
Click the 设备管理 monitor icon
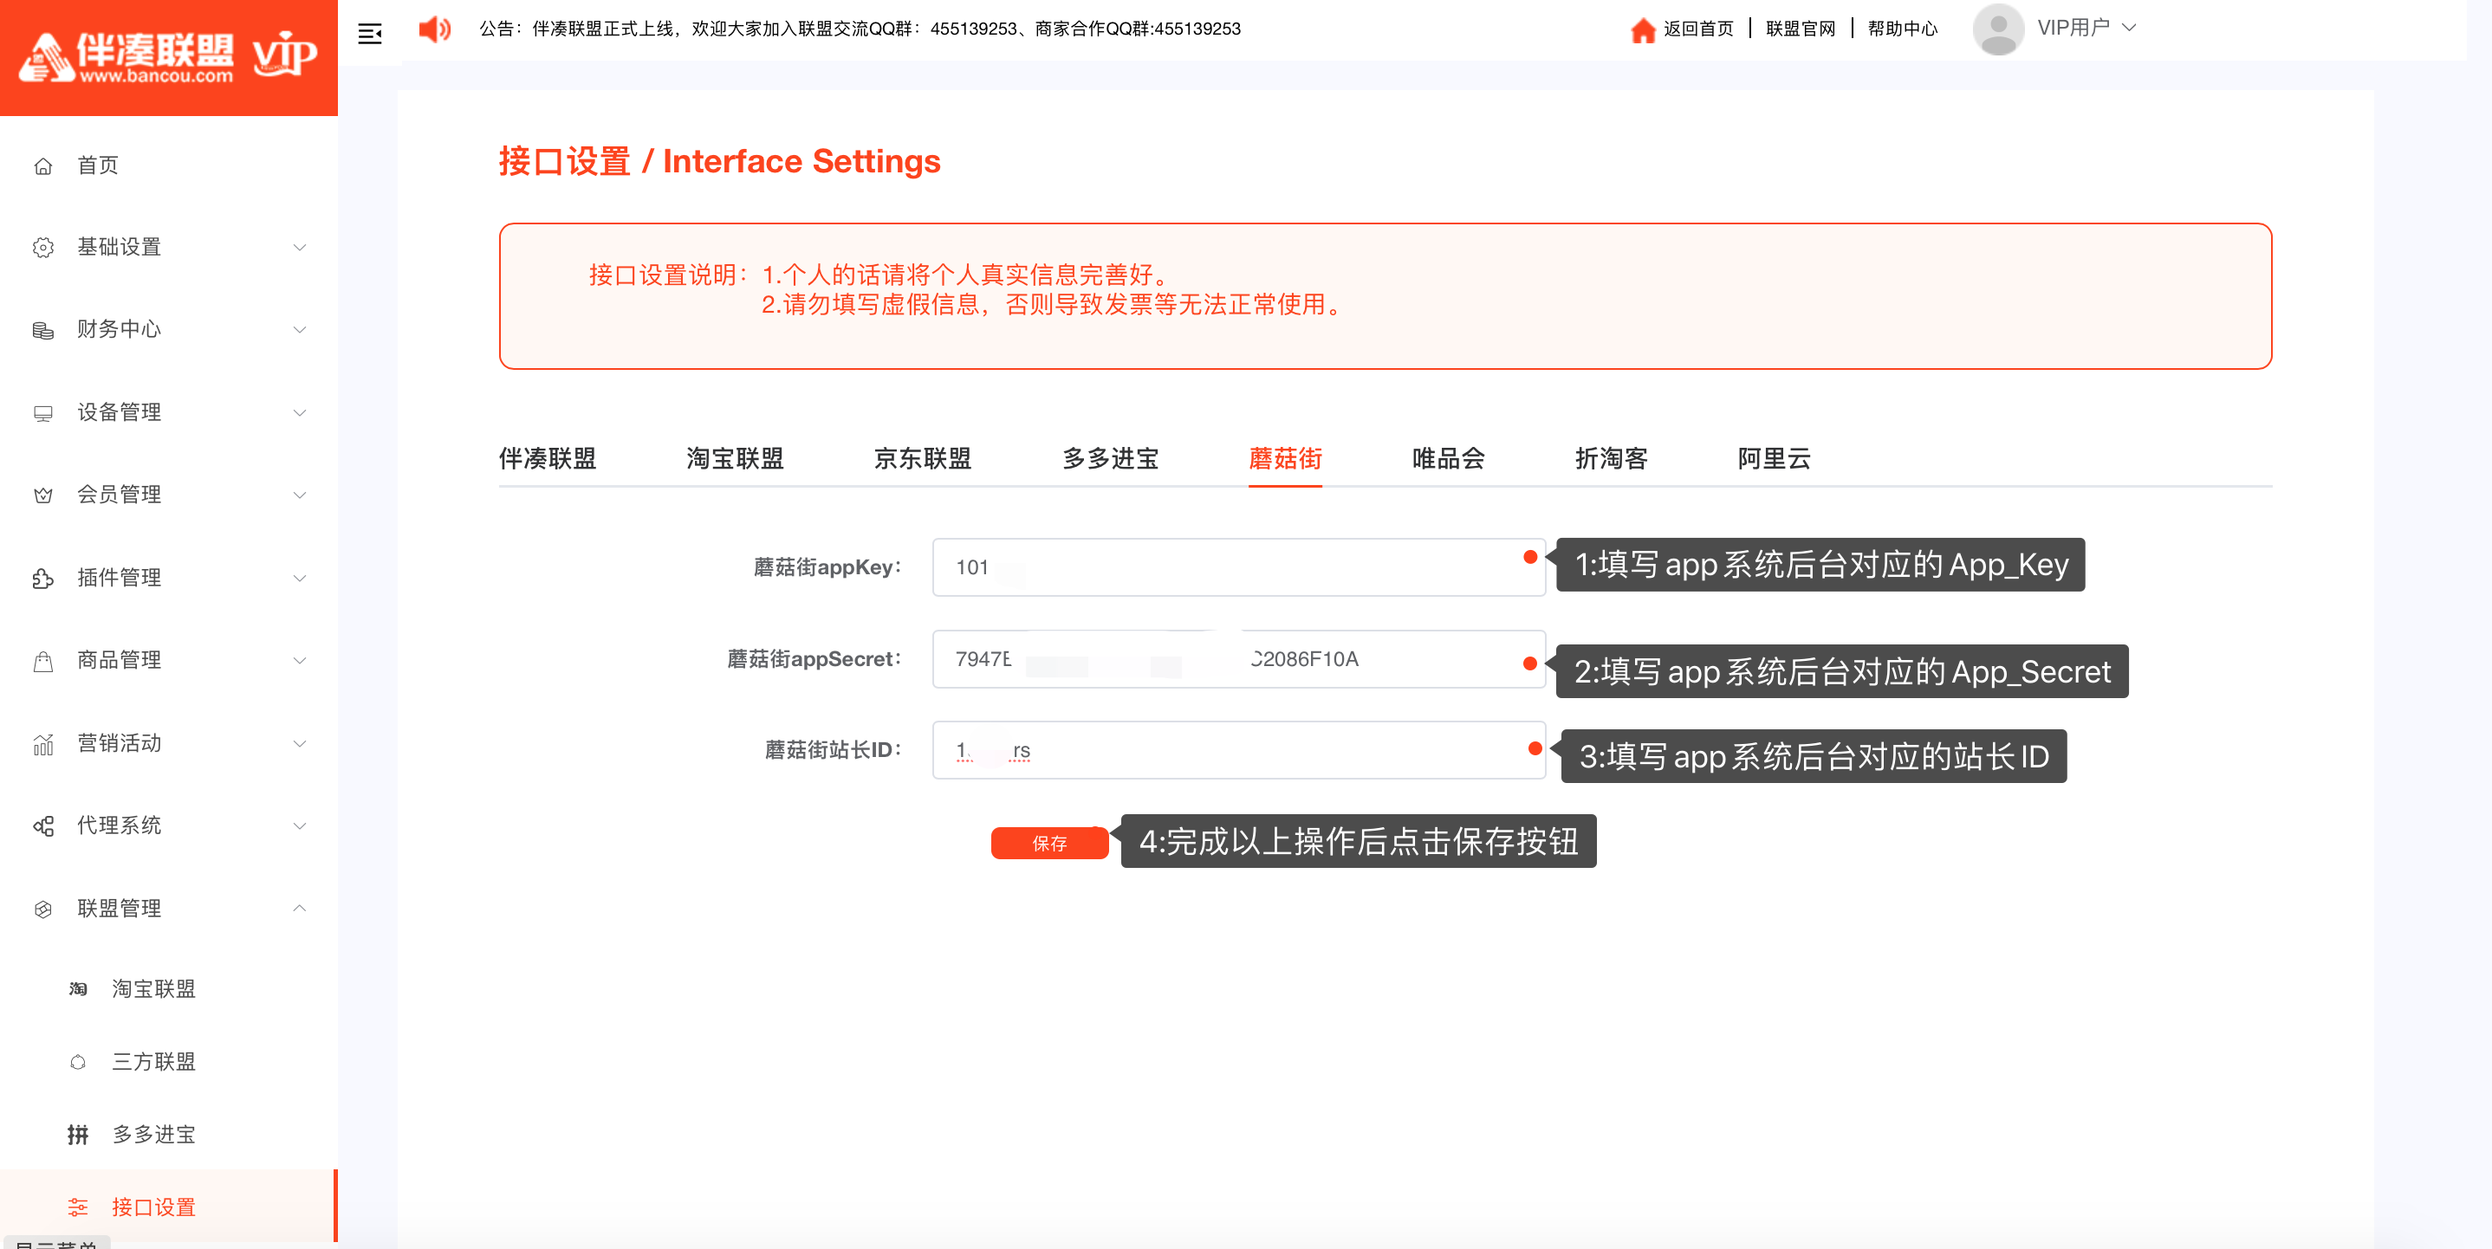42,413
